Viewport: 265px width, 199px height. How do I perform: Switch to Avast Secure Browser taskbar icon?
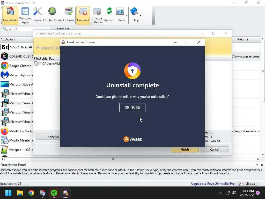(65, 193)
